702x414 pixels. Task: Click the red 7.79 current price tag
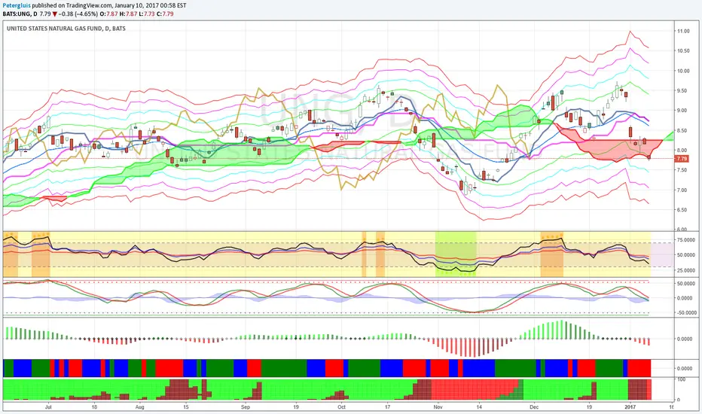(682, 159)
